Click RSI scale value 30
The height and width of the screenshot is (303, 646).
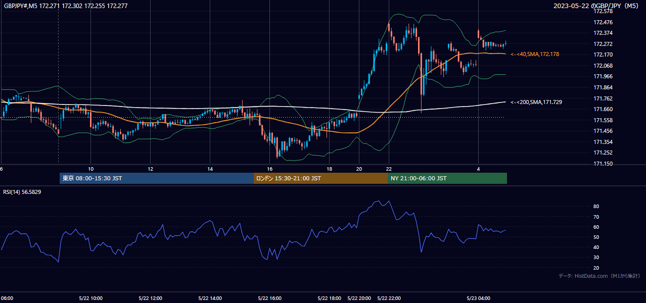[596, 258]
